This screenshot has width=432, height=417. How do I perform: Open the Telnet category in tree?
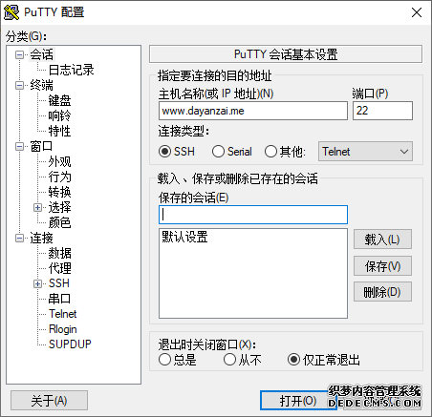click(63, 314)
